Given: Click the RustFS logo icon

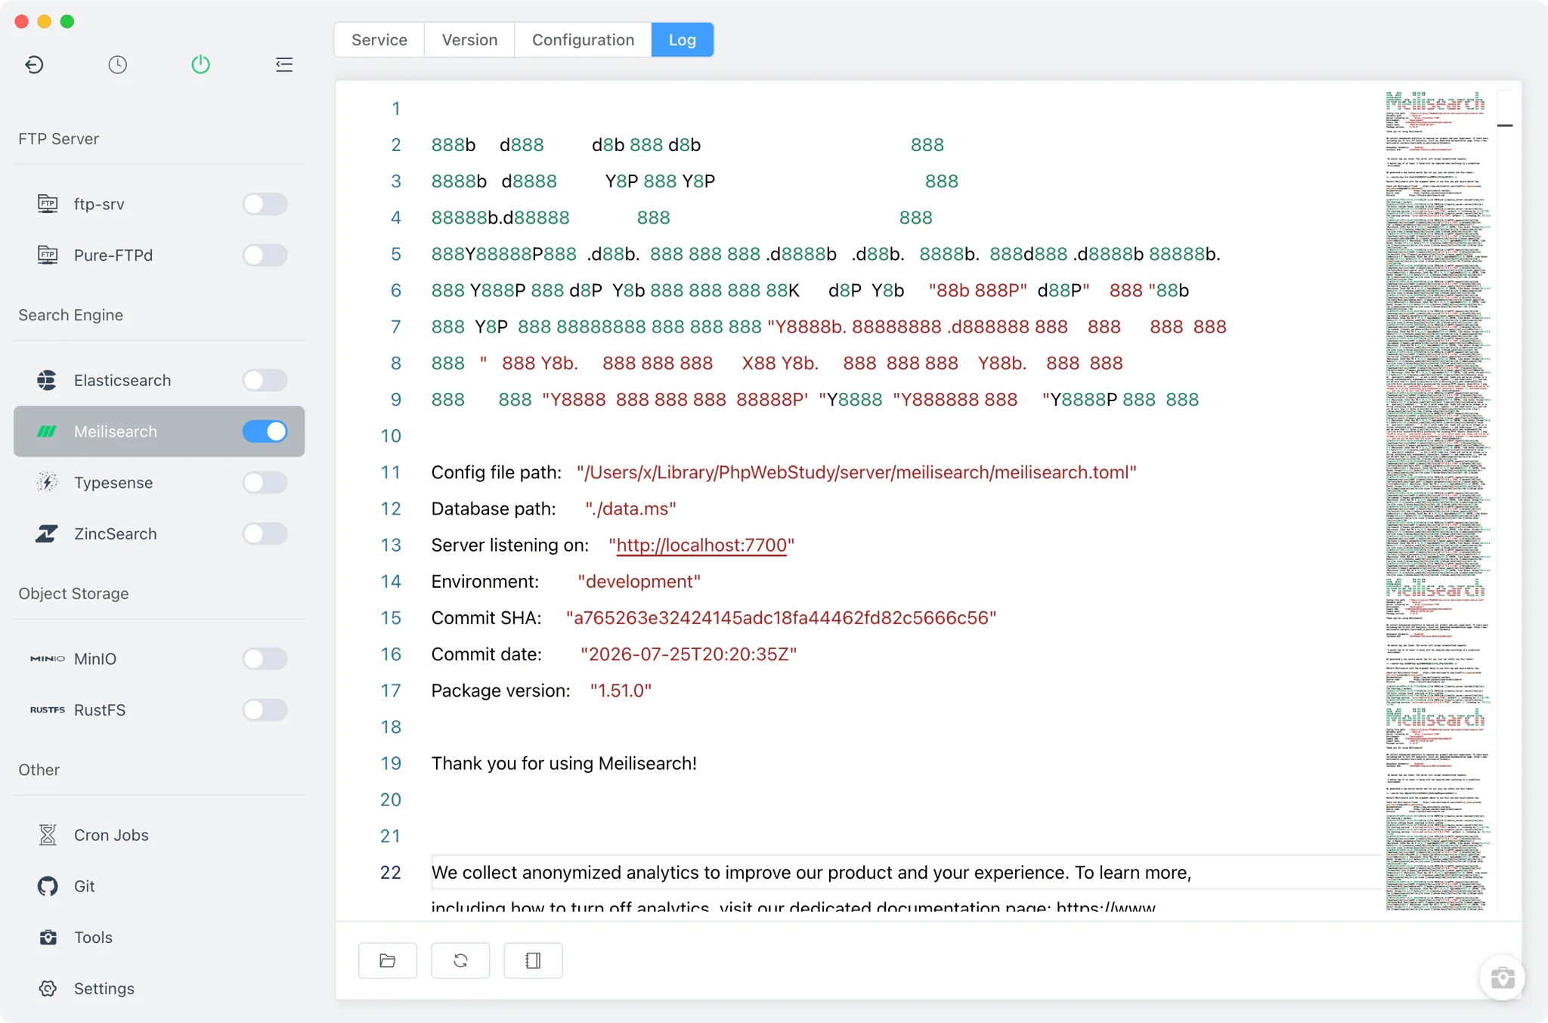Looking at the screenshot, I should tap(47, 709).
